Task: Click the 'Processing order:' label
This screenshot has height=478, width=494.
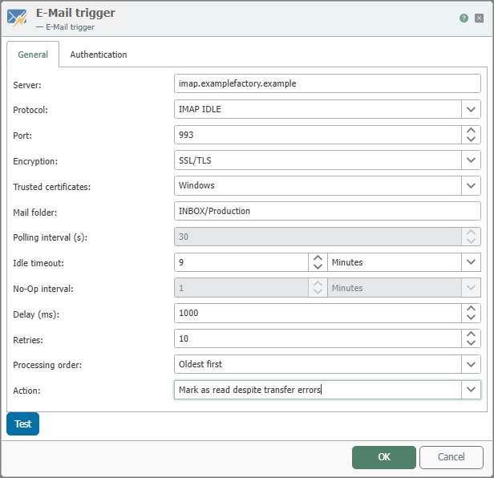Action: pyautogui.click(x=47, y=365)
